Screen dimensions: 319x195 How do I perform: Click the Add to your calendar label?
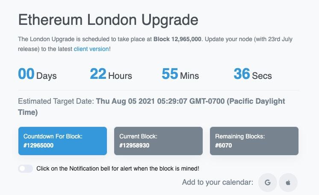pos(218,182)
